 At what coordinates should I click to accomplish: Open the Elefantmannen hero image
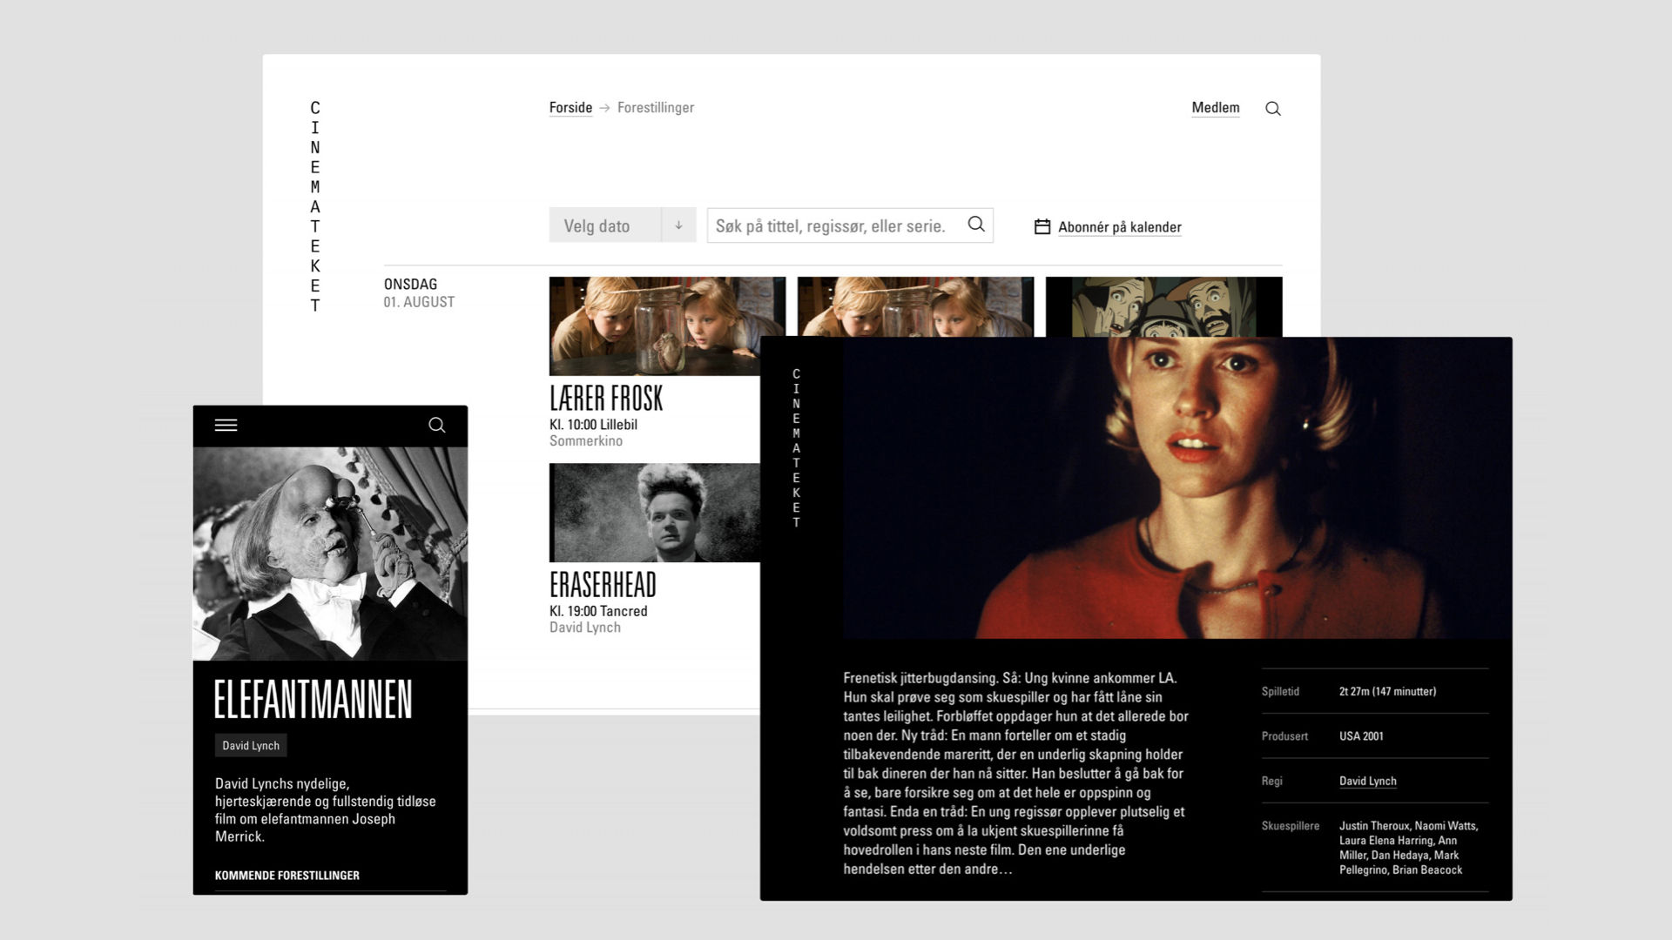click(x=330, y=554)
